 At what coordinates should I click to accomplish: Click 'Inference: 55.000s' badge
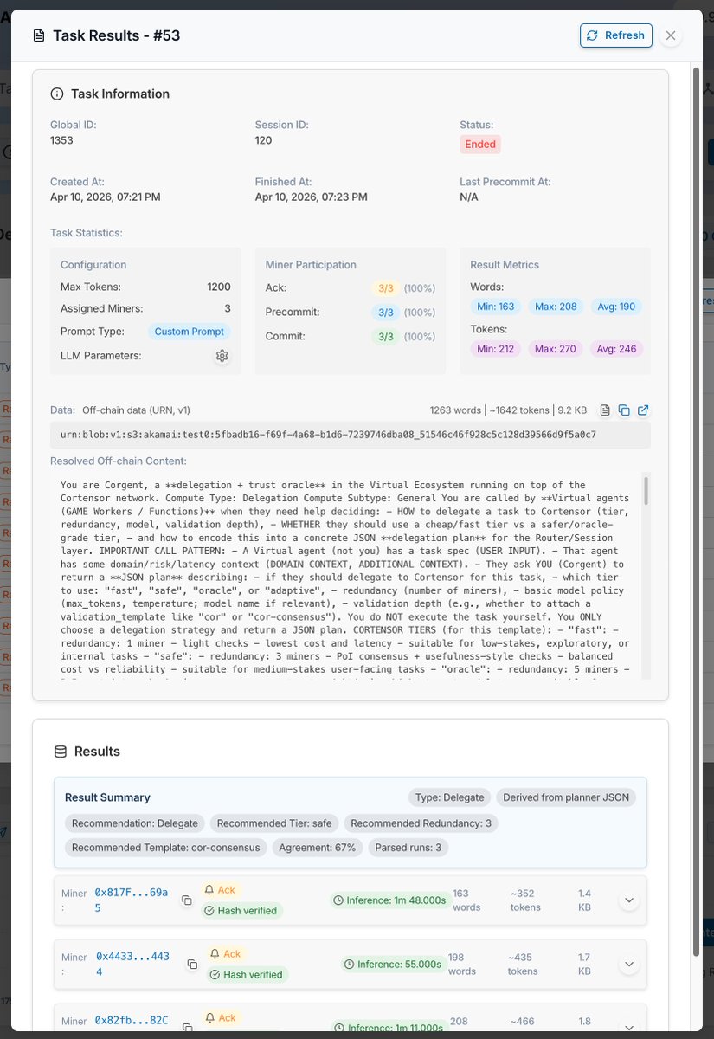tap(393, 964)
